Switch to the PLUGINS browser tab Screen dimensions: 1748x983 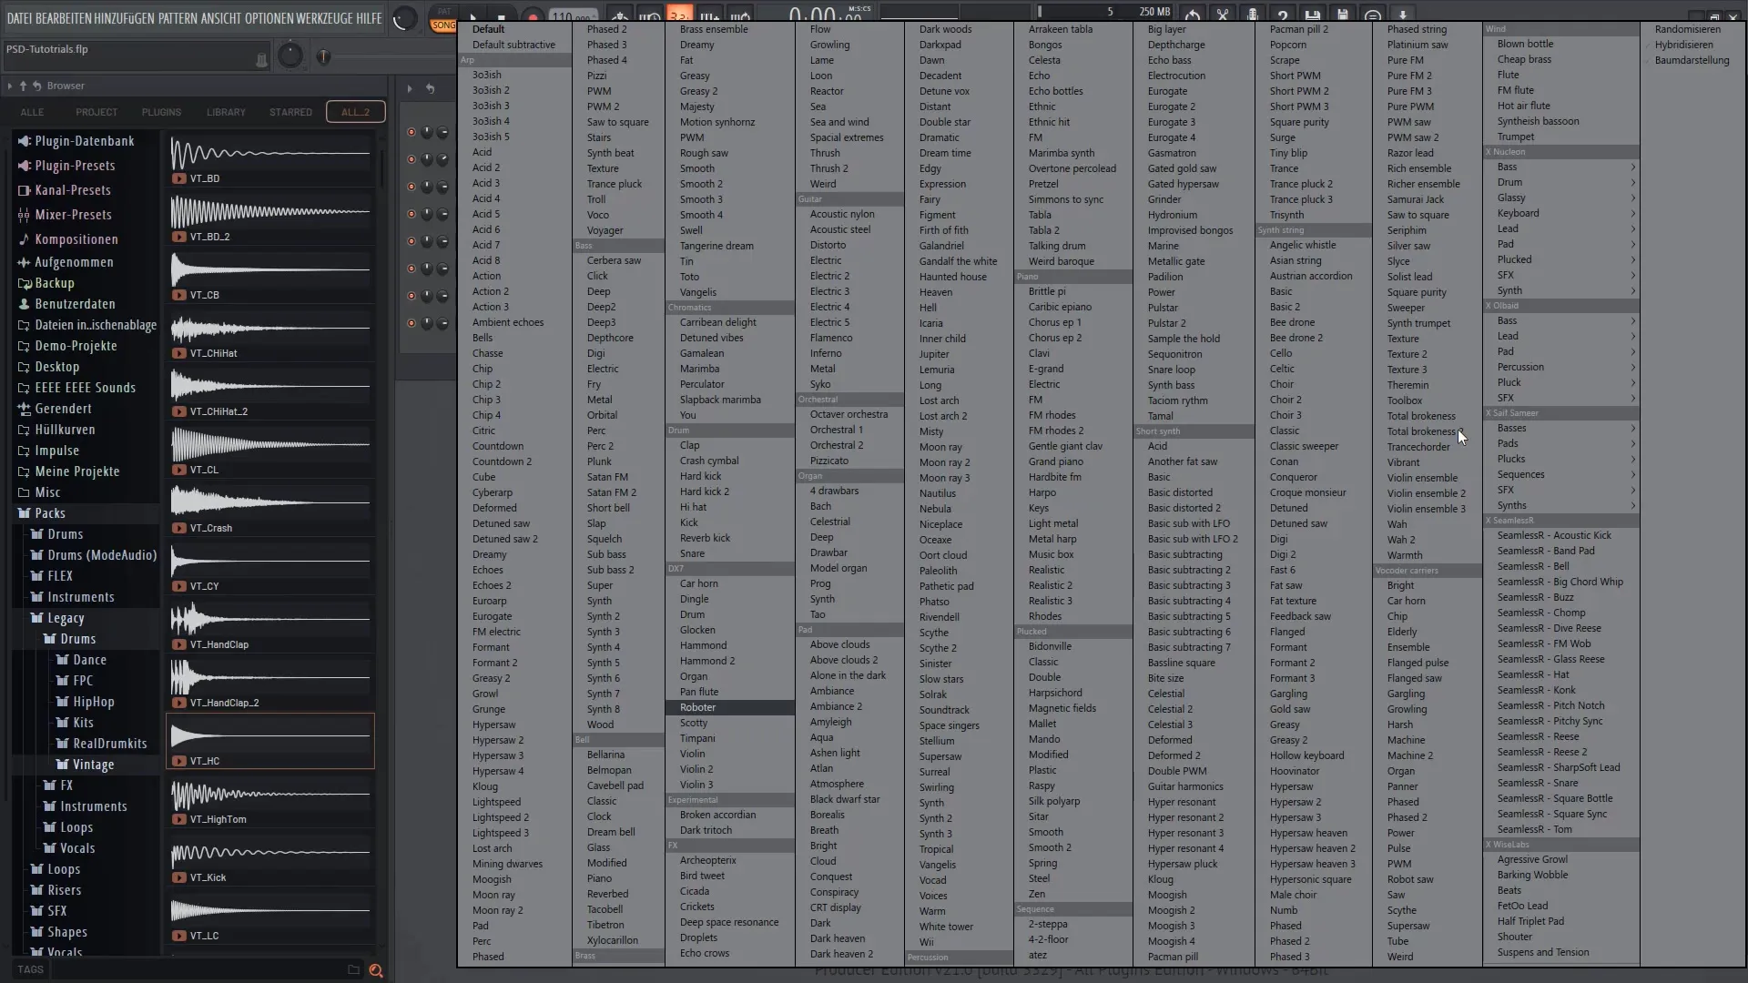[x=161, y=112]
